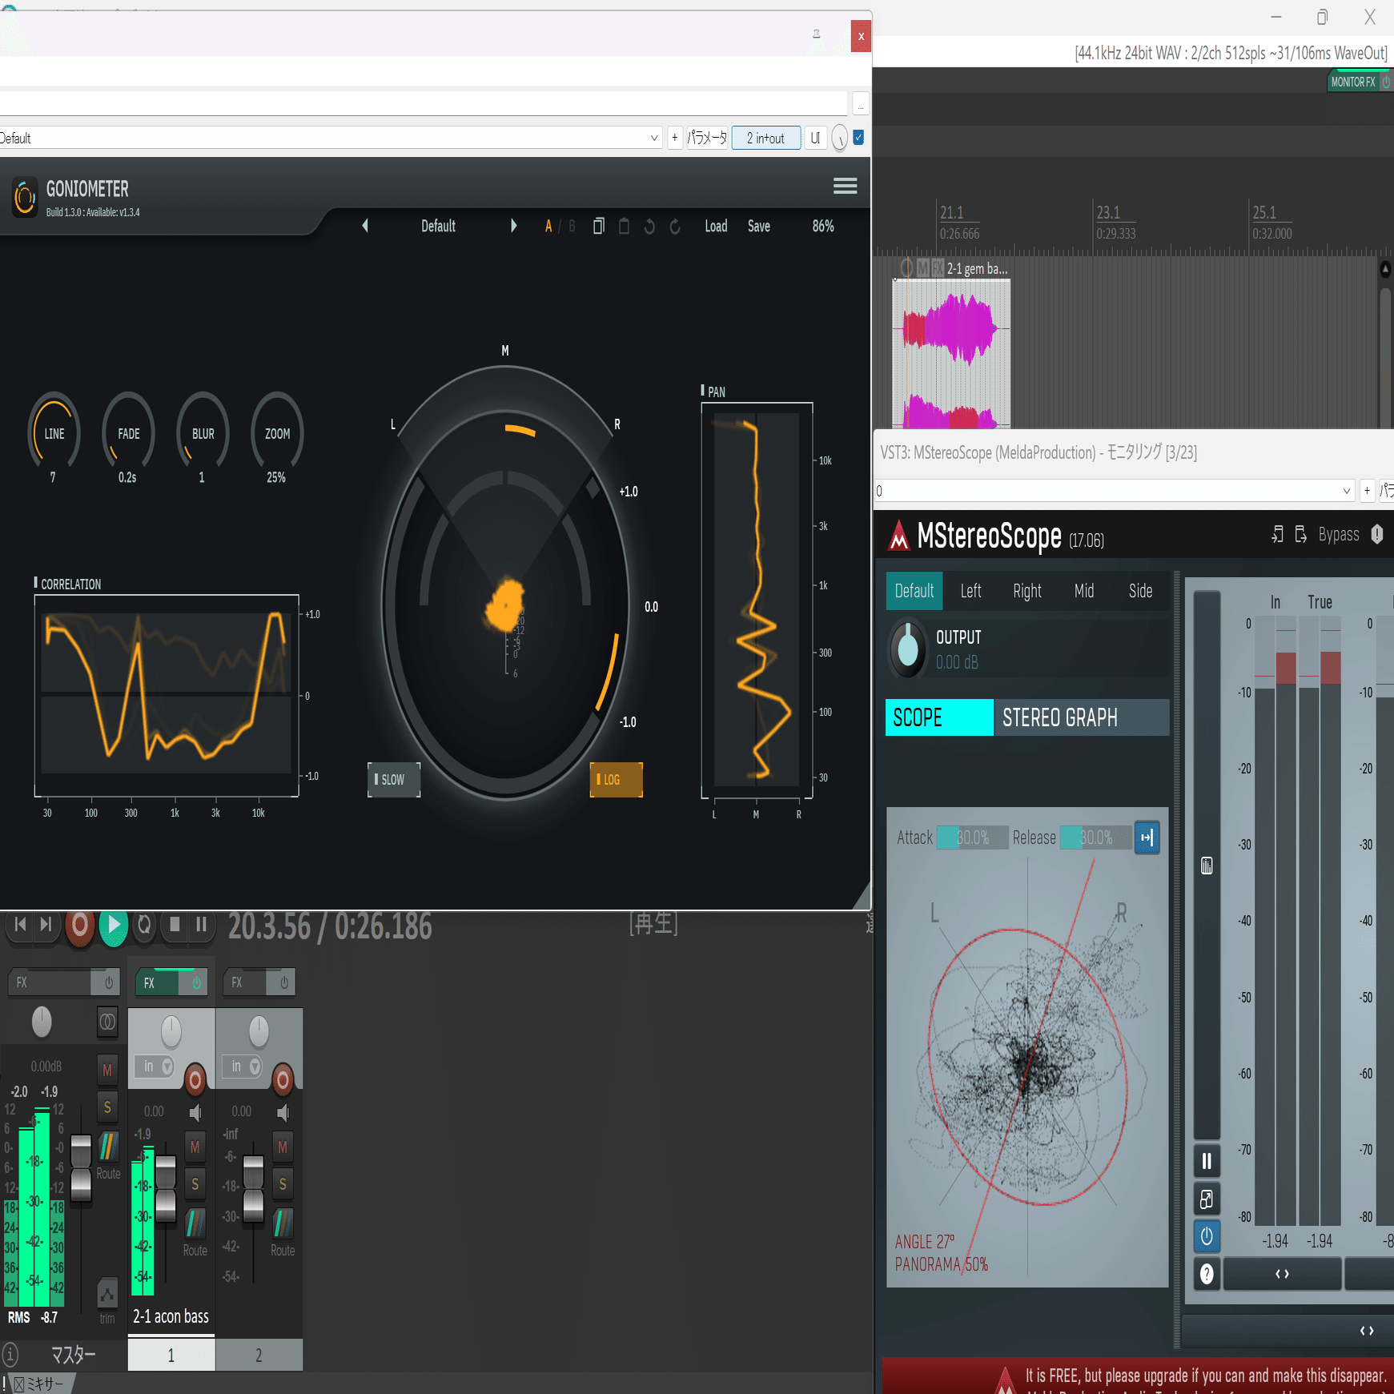Undo the last Goniometer change

click(x=649, y=226)
